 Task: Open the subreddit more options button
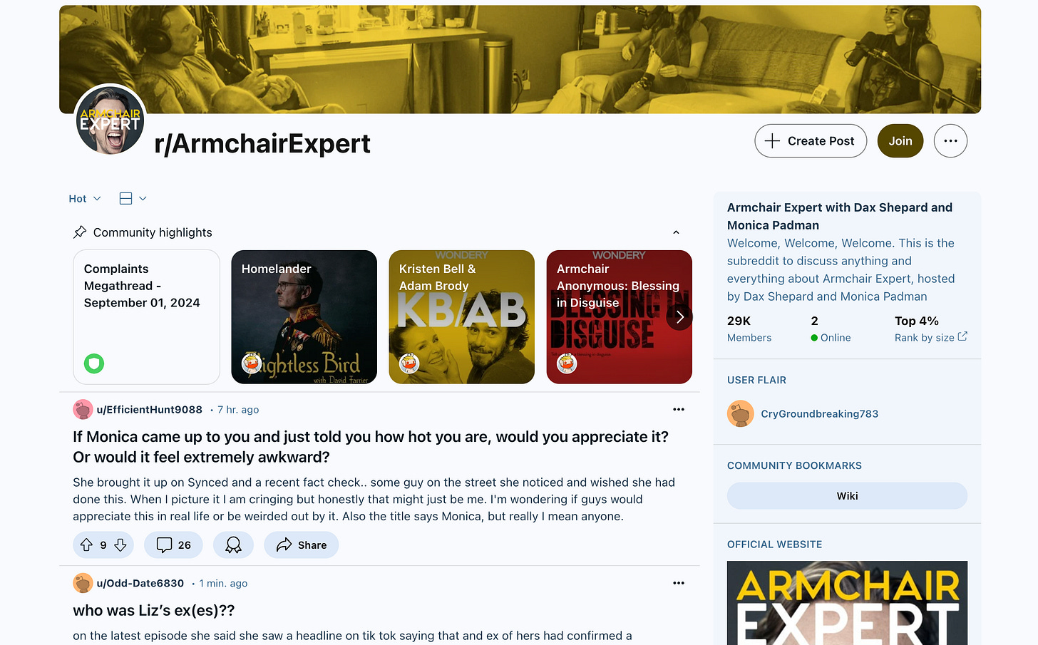[x=950, y=141]
